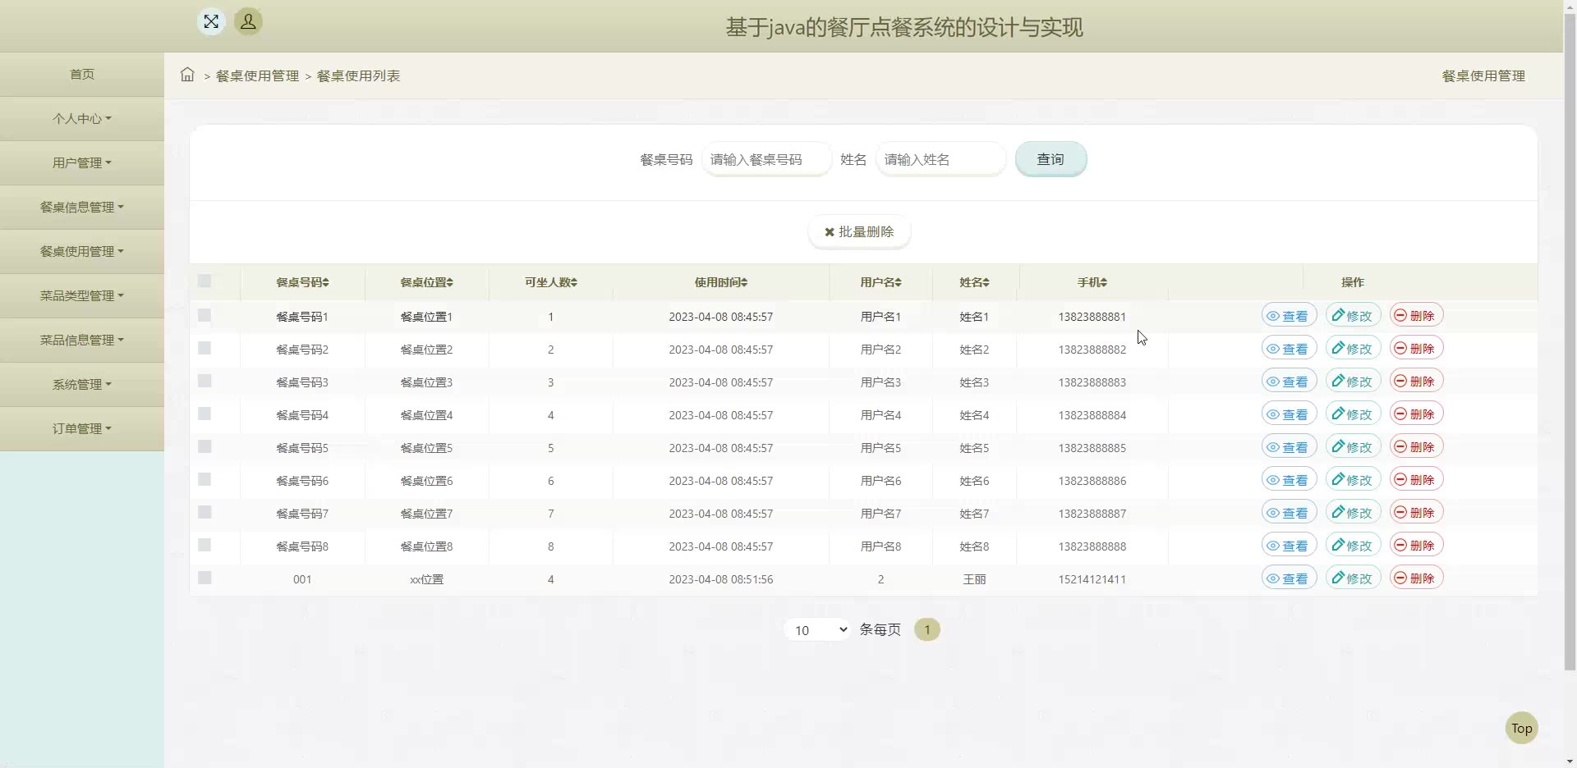This screenshot has width=1577, height=768.
Task: Check the box for 餐桌号码5 row
Action: (205, 446)
